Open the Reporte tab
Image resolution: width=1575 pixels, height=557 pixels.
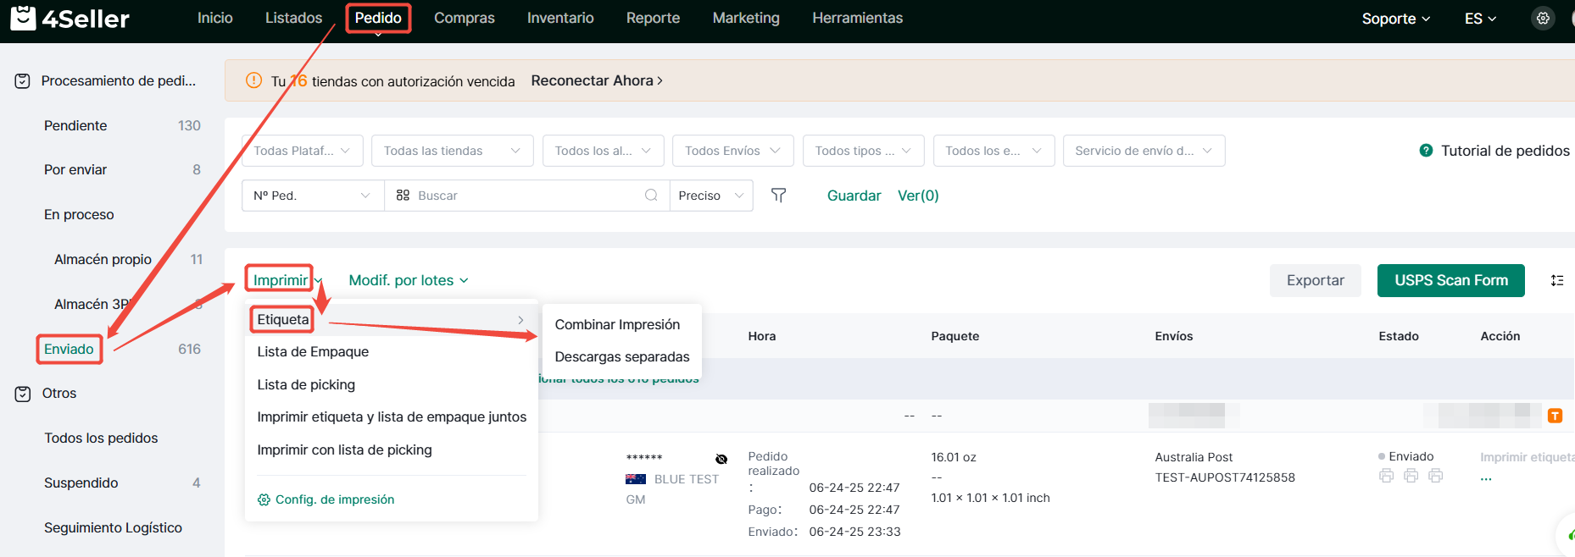(654, 18)
